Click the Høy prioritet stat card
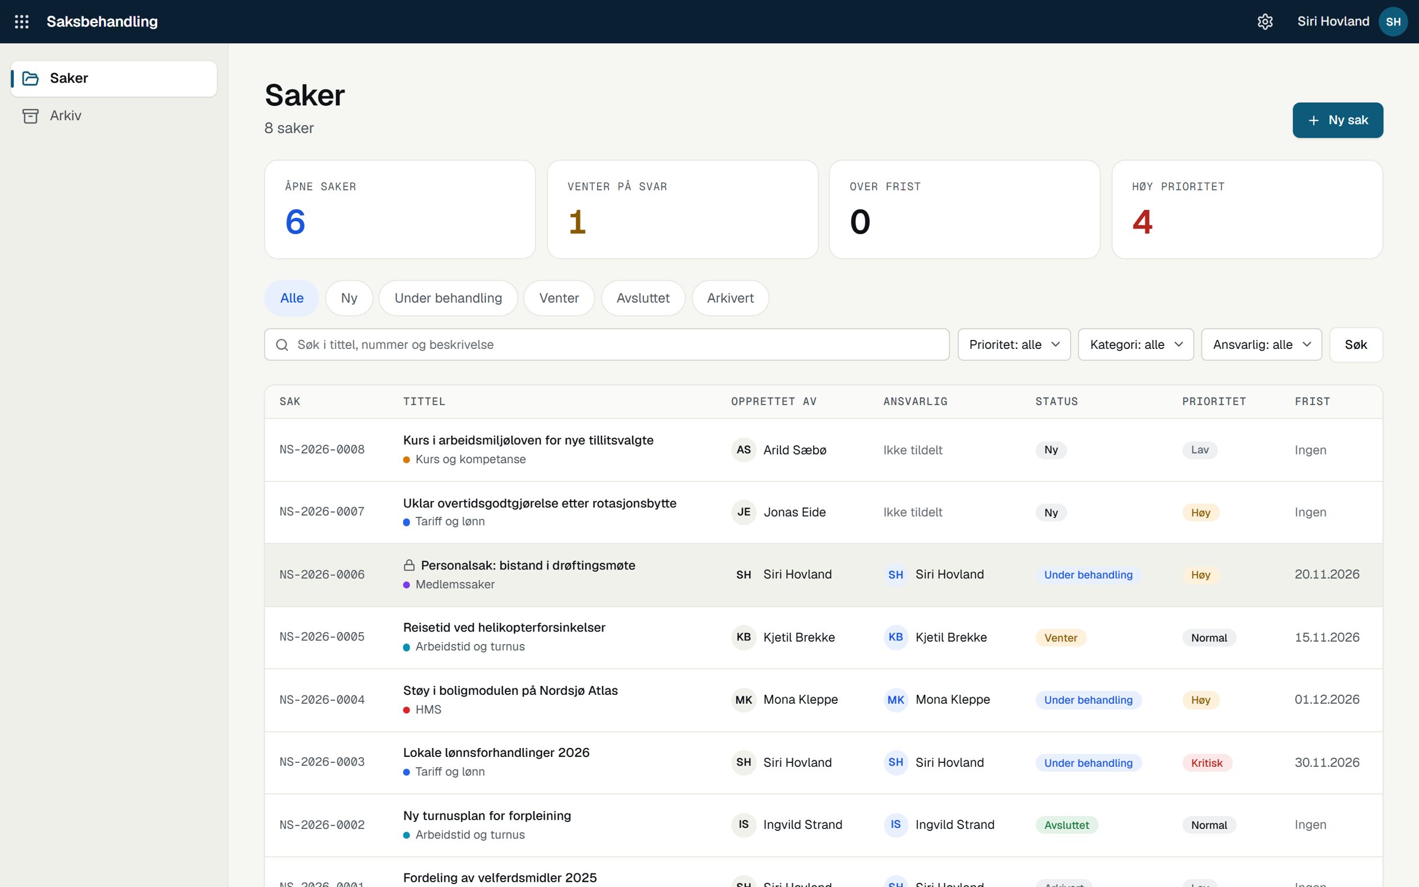The width and height of the screenshot is (1419, 887). click(x=1247, y=209)
